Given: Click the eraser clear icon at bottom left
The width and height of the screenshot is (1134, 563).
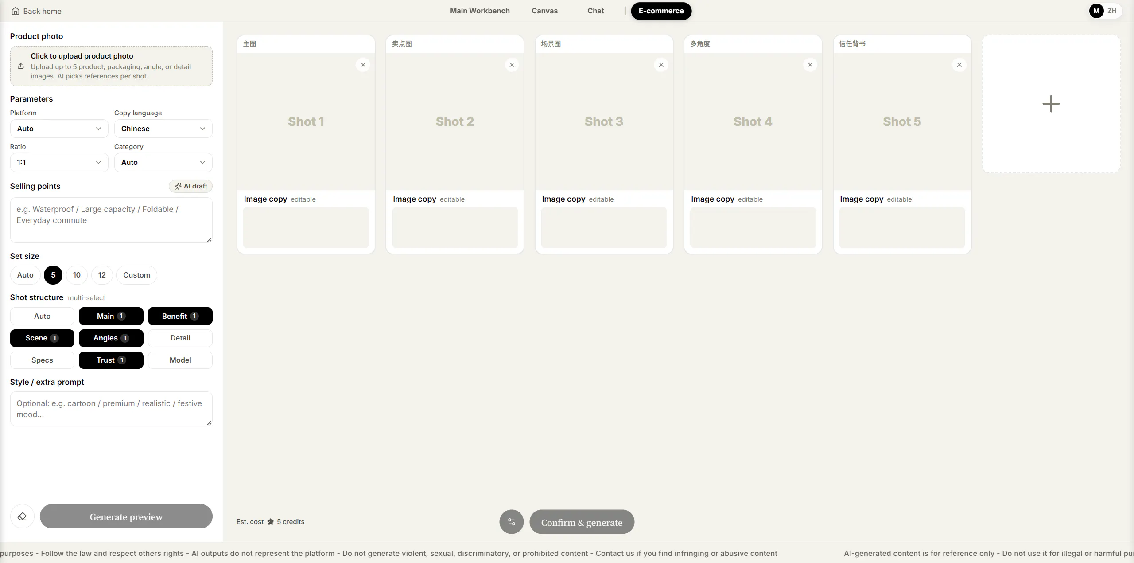Looking at the screenshot, I should (x=22, y=516).
